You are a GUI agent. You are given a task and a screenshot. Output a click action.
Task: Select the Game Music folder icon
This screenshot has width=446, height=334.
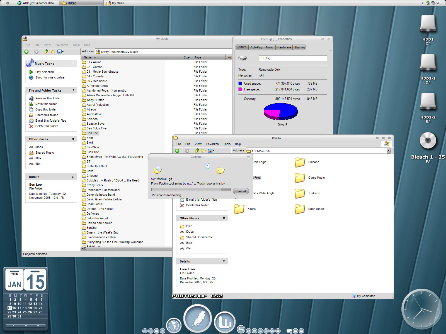tap(300, 178)
